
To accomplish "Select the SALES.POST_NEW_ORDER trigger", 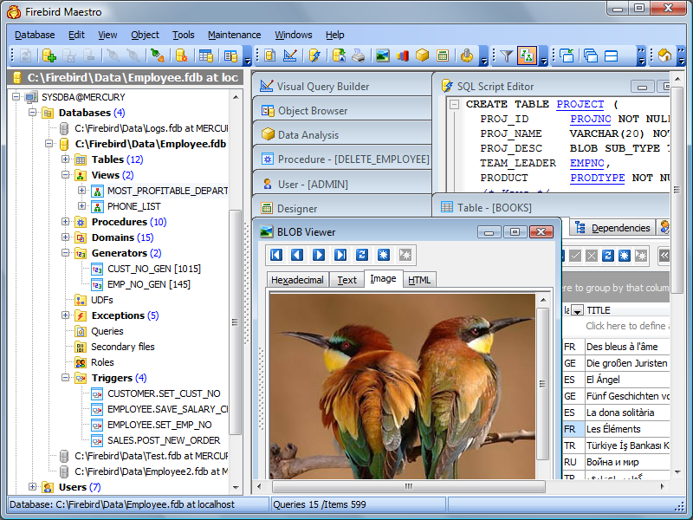I will (x=163, y=440).
